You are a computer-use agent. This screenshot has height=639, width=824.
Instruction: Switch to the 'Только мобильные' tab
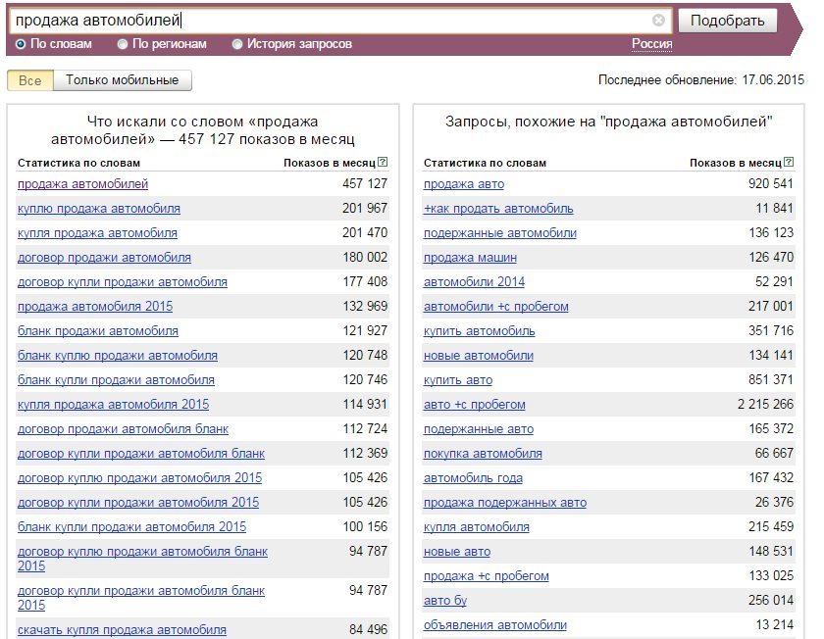pos(122,80)
